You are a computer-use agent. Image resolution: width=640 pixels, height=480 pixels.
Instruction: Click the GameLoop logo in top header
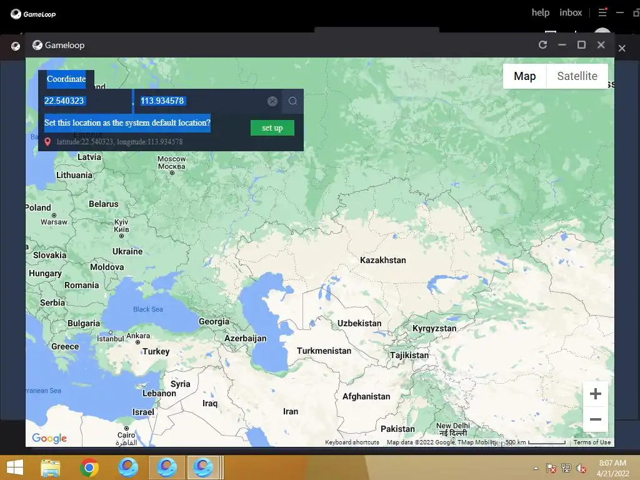(34, 14)
